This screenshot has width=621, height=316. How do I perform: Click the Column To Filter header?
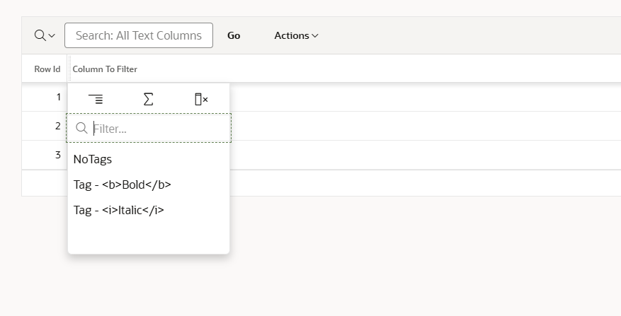(105, 69)
